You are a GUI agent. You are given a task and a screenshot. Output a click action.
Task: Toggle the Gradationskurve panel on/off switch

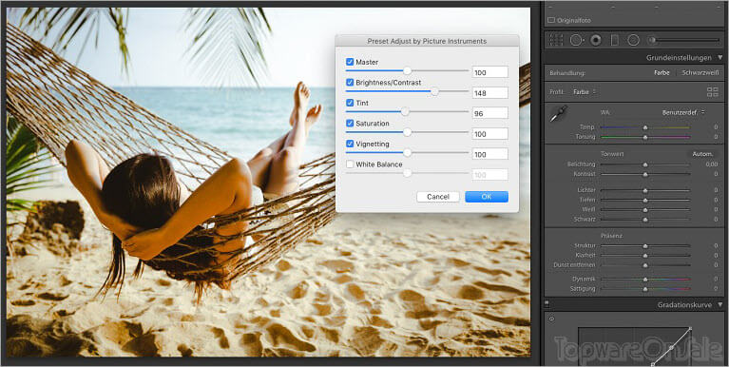pos(547,304)
